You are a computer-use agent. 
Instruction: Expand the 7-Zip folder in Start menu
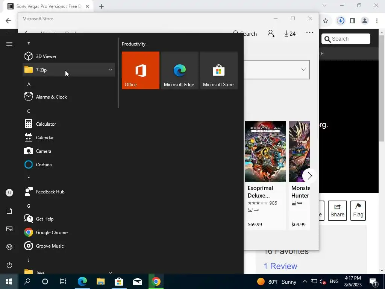pos(69,70)
